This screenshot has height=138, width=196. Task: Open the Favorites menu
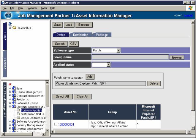(32, 8)
